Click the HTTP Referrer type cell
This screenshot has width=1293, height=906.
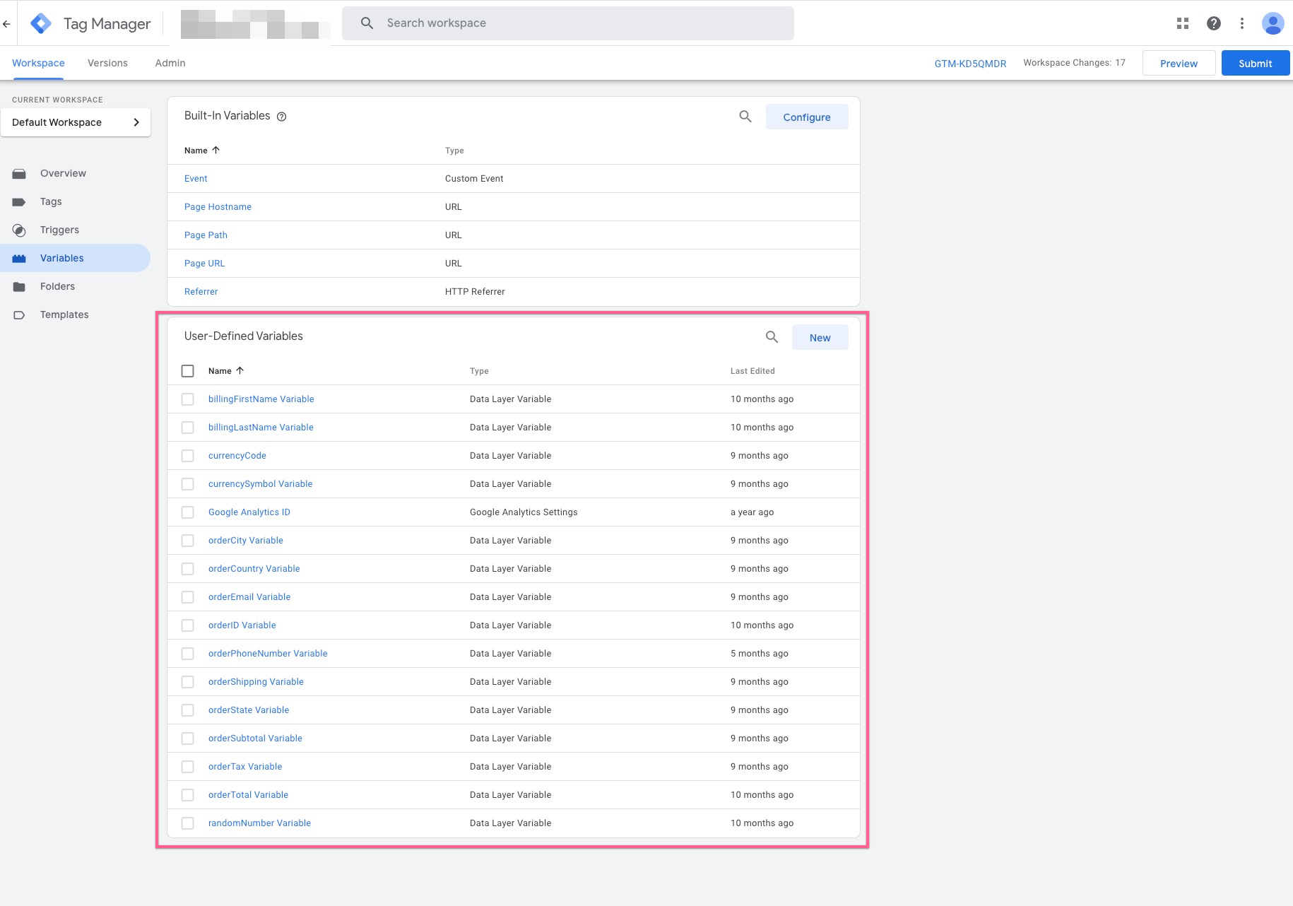coord(475,292)
